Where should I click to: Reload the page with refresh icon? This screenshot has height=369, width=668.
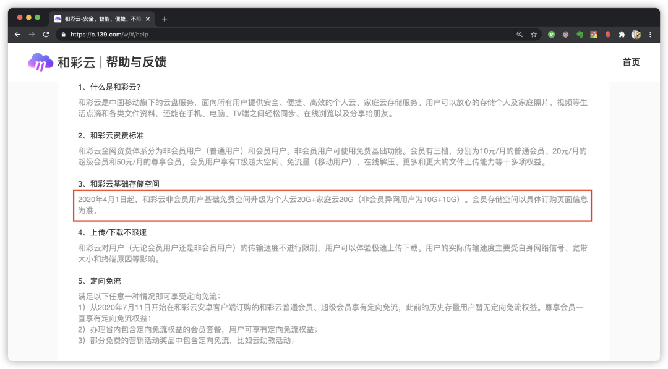(46, 35)
